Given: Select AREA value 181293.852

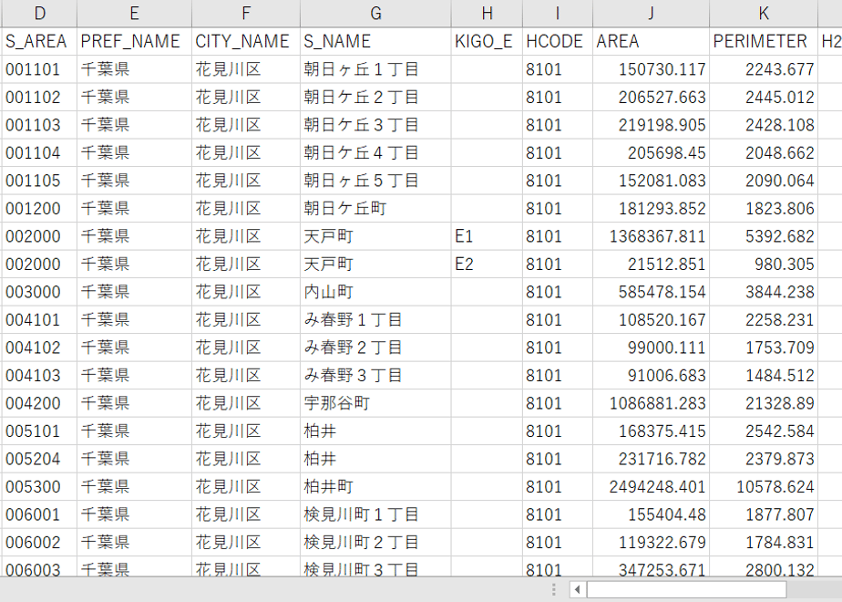Looking at the screenshot, I should (652, 209).
